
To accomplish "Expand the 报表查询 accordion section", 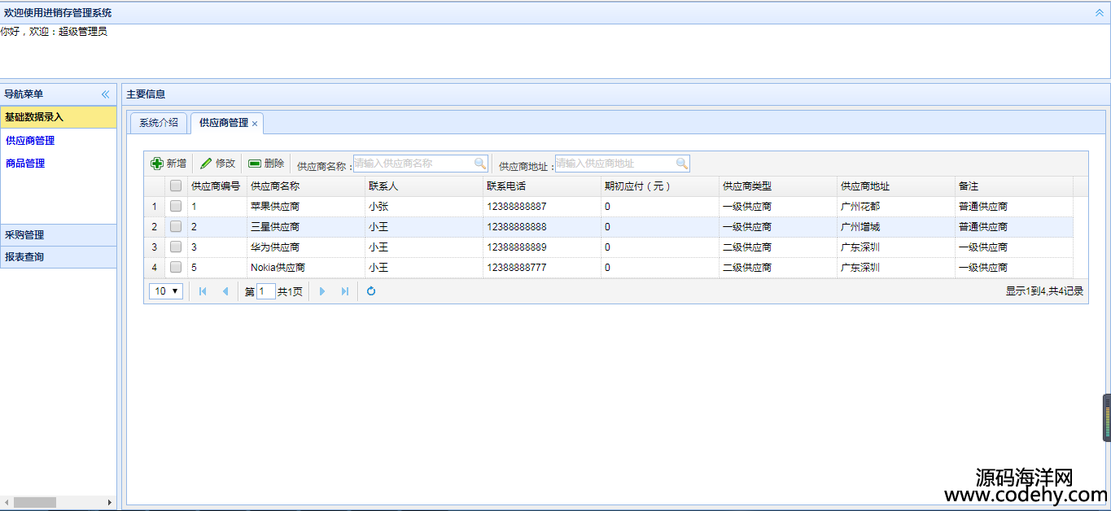I will click(x=58, y=257).
